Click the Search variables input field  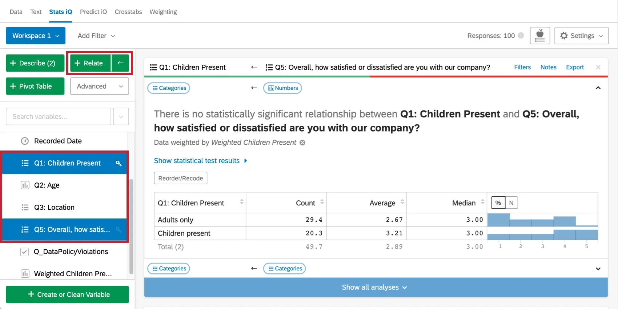(x=58, y=116)
